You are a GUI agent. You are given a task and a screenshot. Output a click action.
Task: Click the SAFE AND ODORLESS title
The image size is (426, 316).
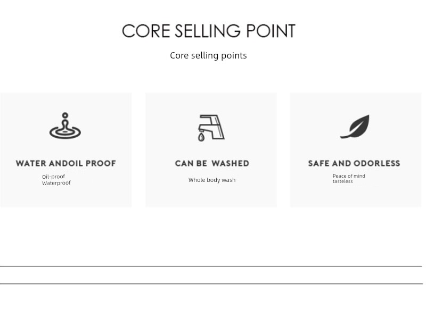tap(354, 163)
